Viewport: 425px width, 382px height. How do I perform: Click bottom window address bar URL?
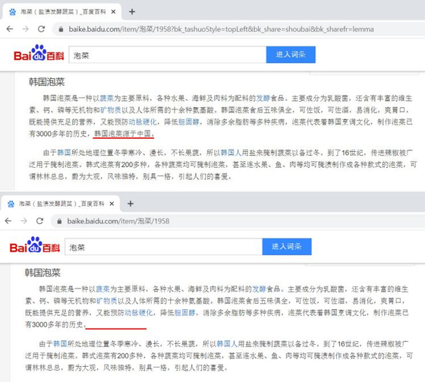(x=118, y=222)
